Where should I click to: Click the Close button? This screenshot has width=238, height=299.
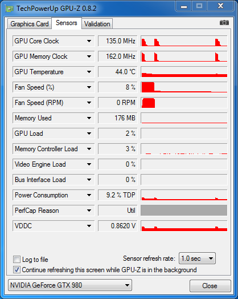click(x=210, y=286)
